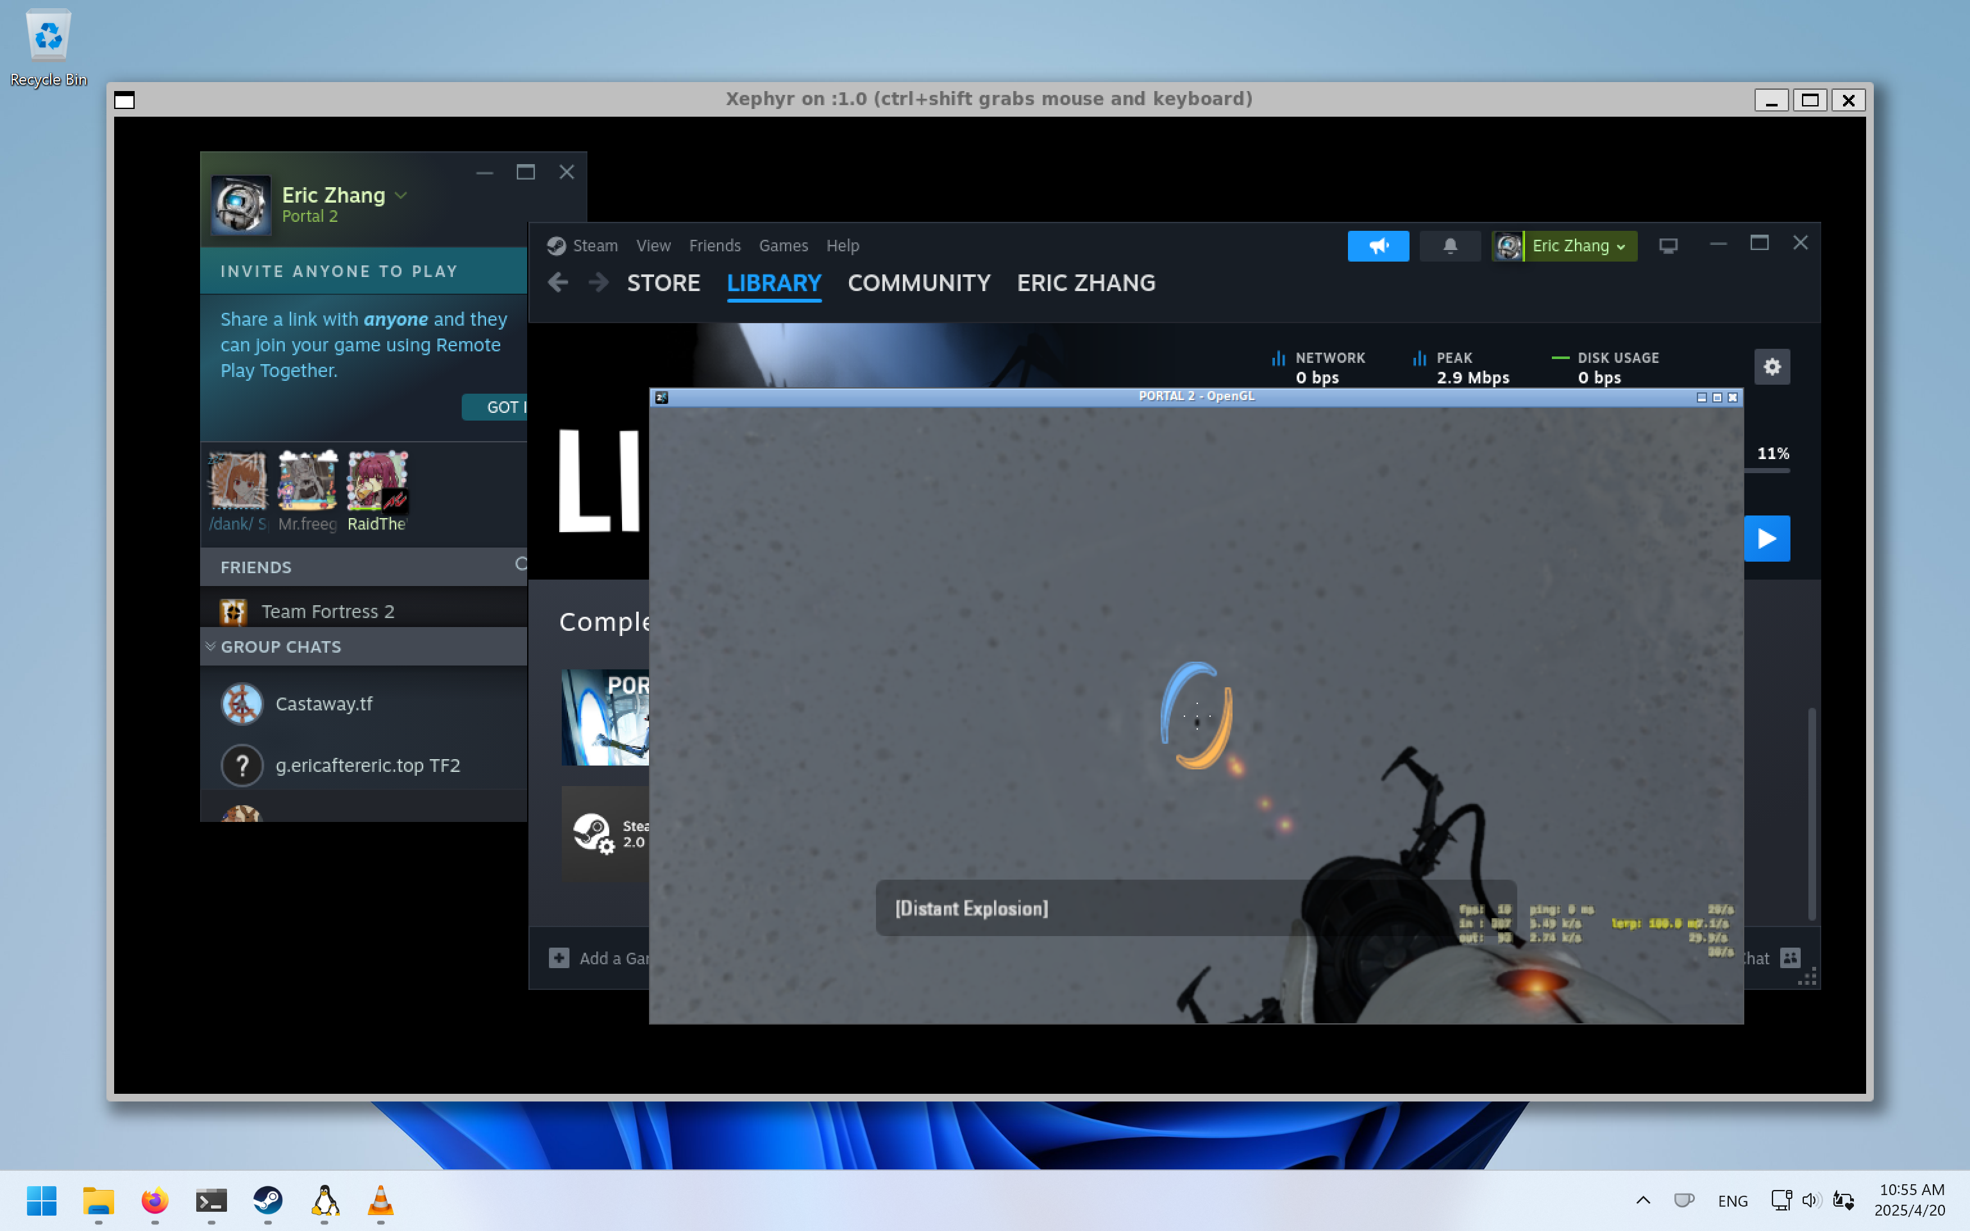Open Big Picture mode monitor icon
Screen dimensions: 1970x1231
[x=1668, y=246]
